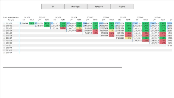Select the LTV cell 5,521,474 ₽
174x98 pixels.
[x=24, y=23]
